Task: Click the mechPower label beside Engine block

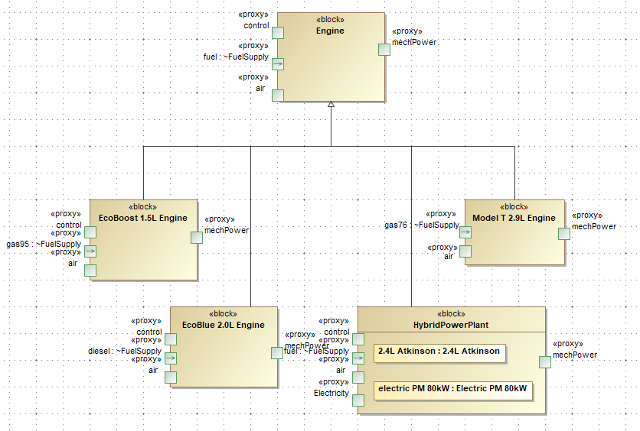Action: point(414,42)
